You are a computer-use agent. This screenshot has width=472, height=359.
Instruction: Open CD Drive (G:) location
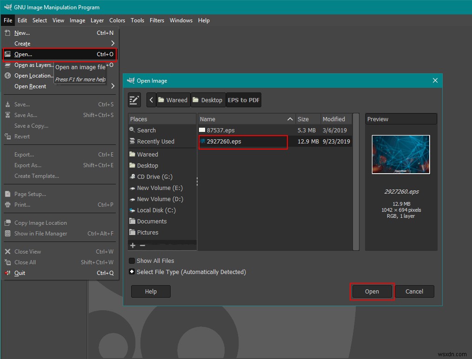154,177
